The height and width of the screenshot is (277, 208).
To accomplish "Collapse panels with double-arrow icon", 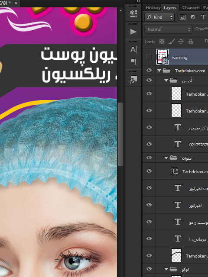I will (138, 1).
